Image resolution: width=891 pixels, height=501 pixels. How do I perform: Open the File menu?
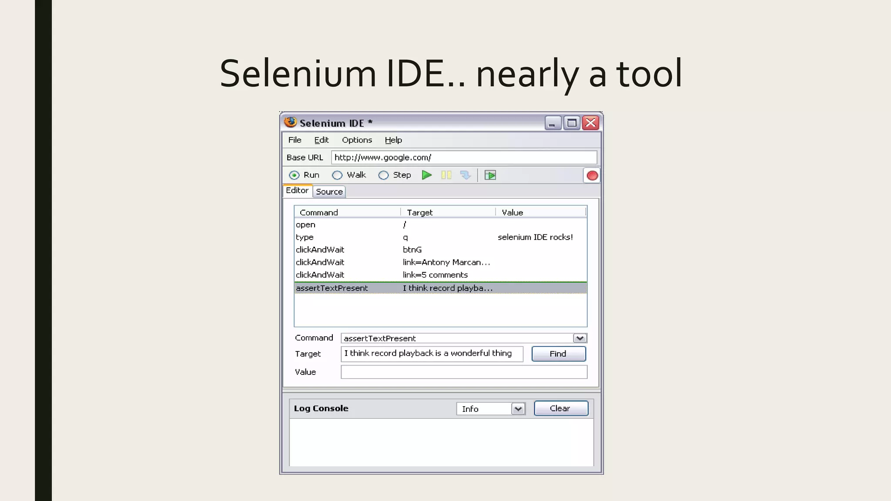[295, 140]
